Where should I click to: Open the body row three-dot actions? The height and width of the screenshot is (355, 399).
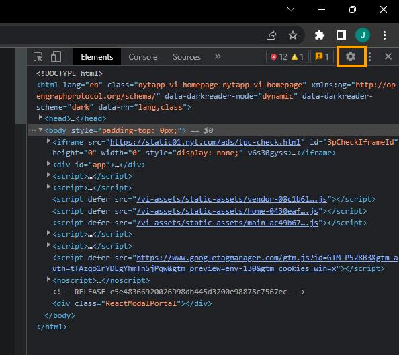pos(32,130)
